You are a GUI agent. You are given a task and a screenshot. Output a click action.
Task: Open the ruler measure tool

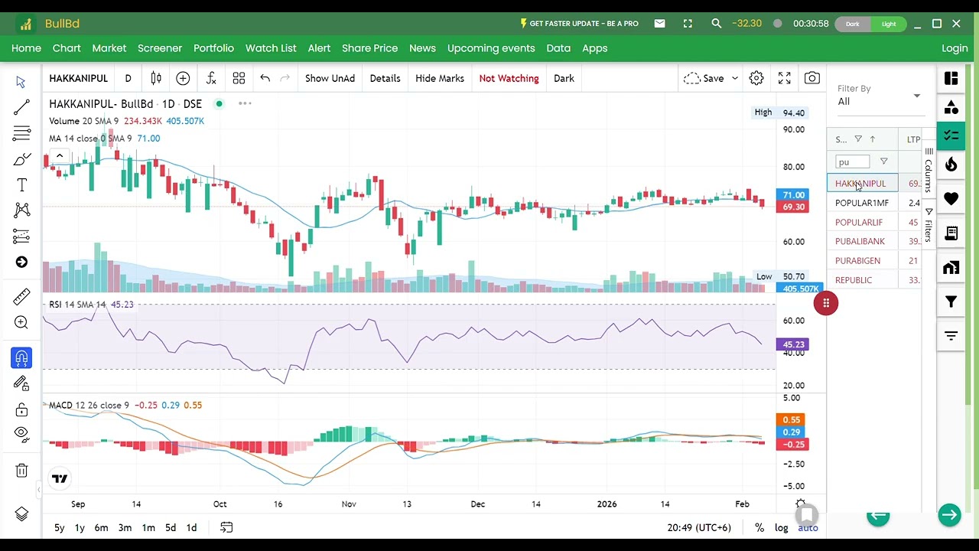point(21,296)
